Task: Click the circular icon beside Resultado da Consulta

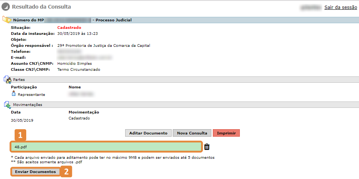Action: tap(6, 7)
